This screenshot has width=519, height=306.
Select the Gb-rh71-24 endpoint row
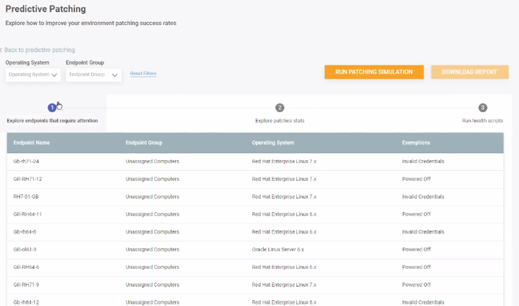tap(255, 162)
